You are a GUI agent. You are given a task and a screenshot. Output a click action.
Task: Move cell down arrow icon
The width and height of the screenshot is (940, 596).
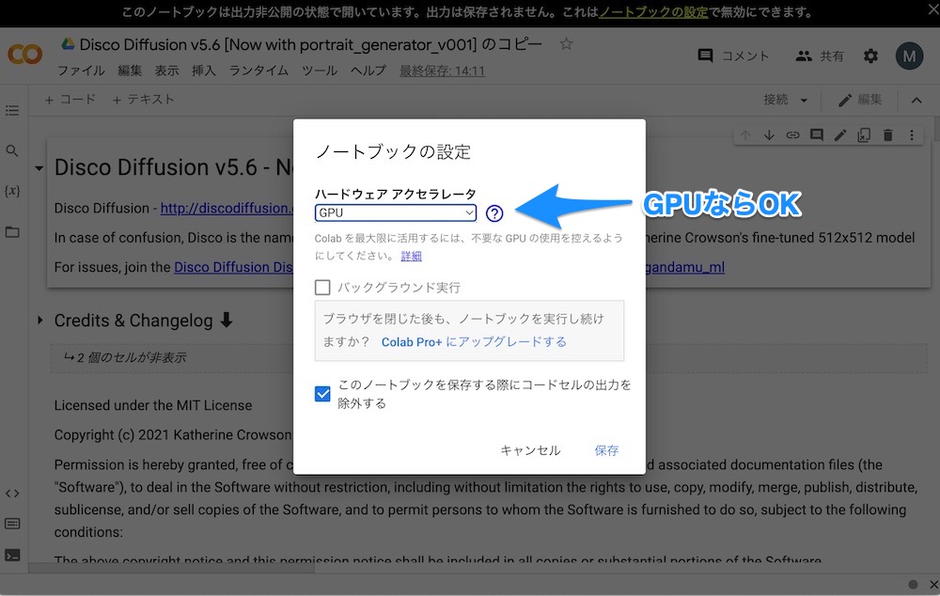[769, 135]
